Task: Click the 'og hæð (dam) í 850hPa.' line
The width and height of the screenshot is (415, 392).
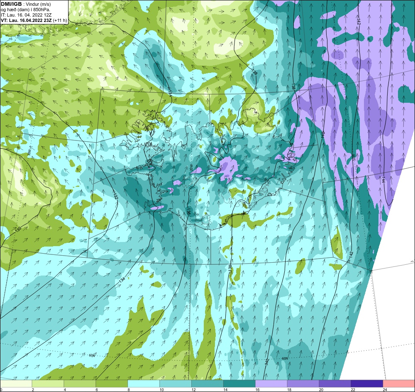Action: (25, 10)
